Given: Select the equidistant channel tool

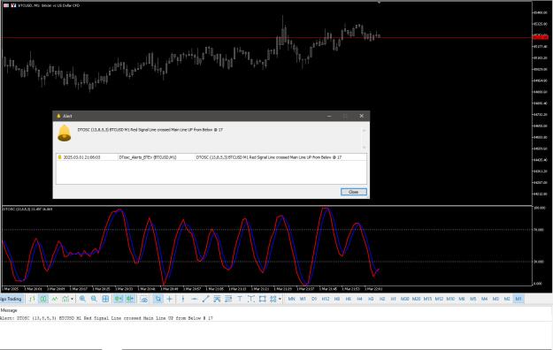Looking at the screenshot, I should pyautogui.click(x=217, y=299).
